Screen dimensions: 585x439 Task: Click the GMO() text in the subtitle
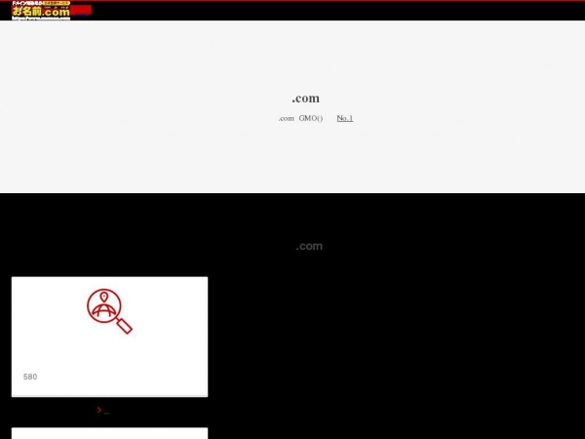click(x=310, y=118)
